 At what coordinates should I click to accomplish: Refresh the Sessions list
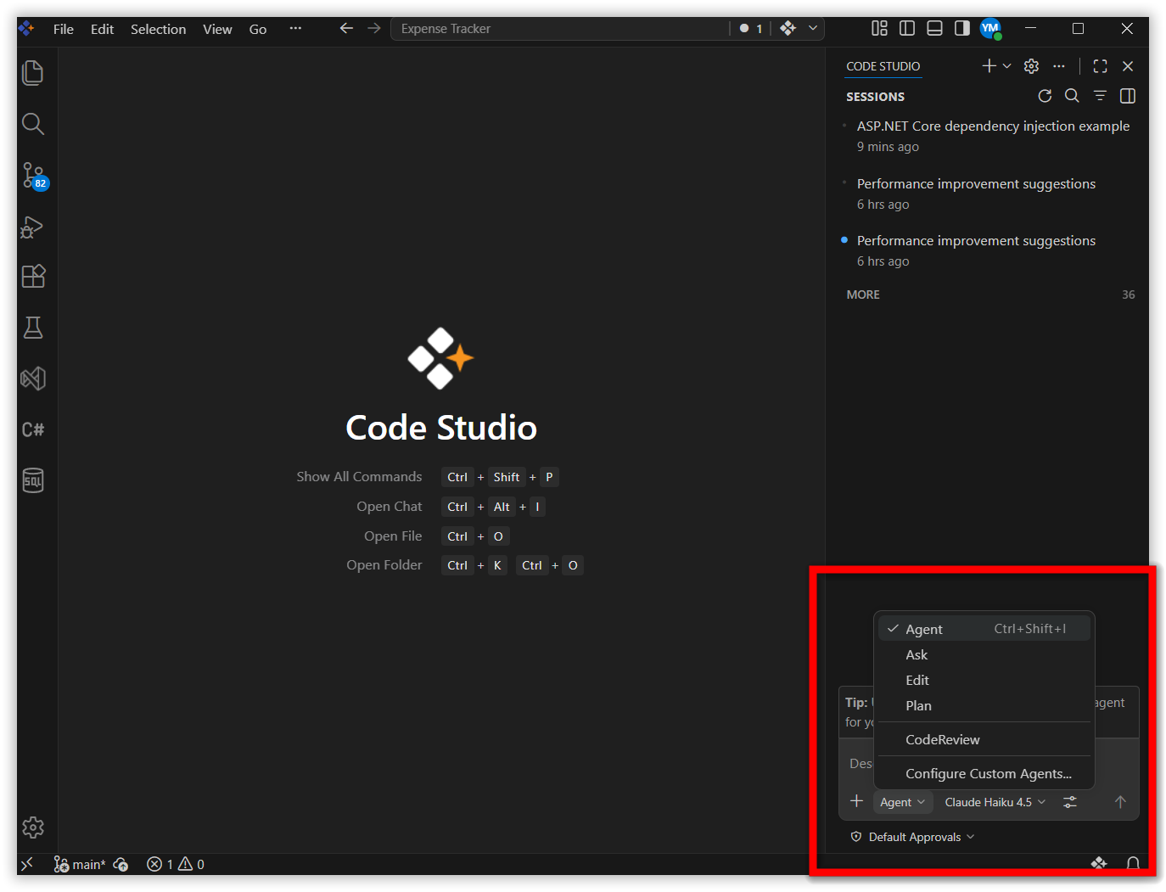(x=1045, y=96)
